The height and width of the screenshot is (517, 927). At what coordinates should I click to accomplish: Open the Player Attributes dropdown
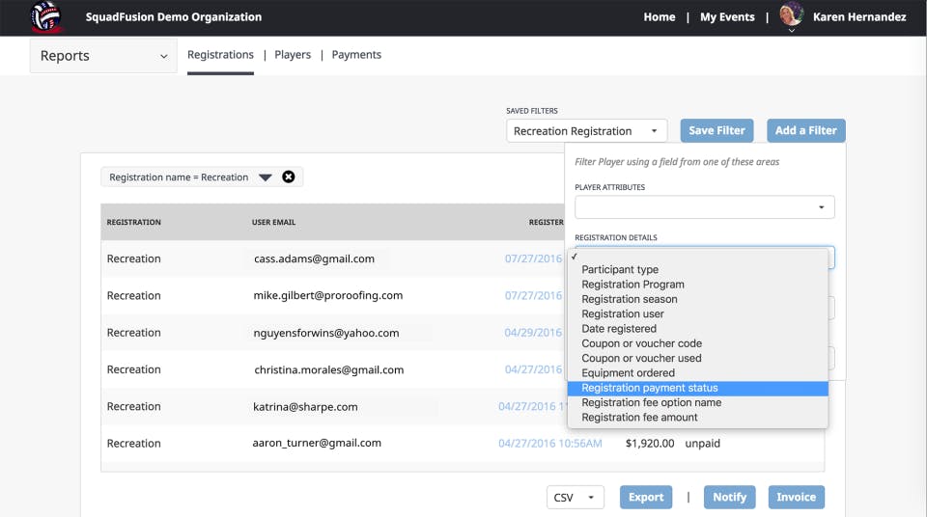point(704,206)
